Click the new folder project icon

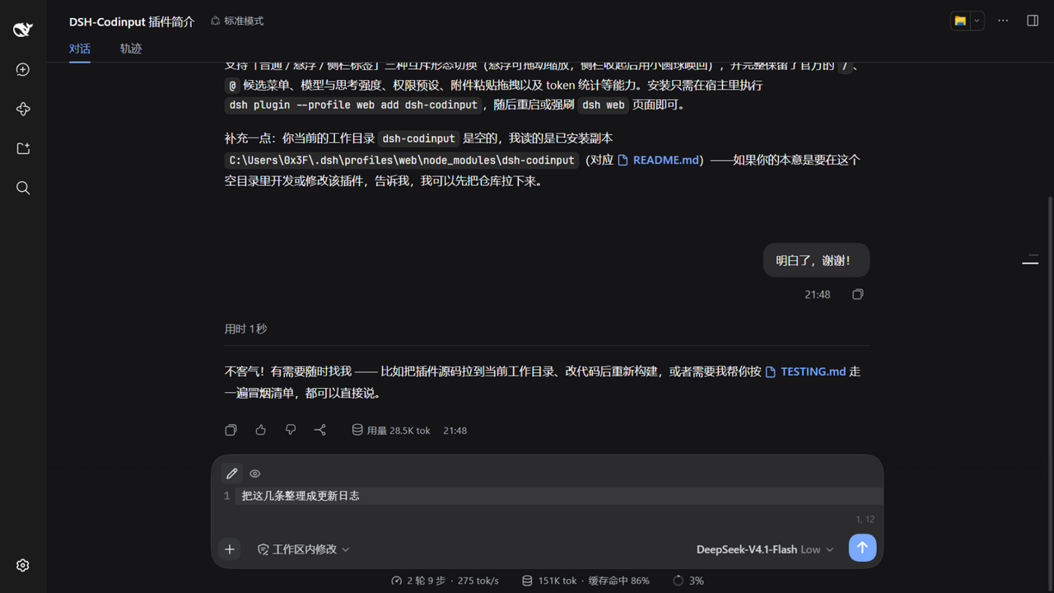click(x=23, y=149)
